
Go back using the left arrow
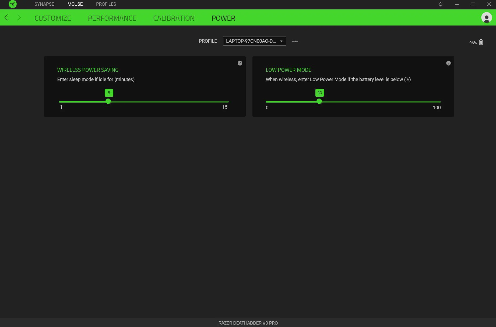(x=6, y=18)
